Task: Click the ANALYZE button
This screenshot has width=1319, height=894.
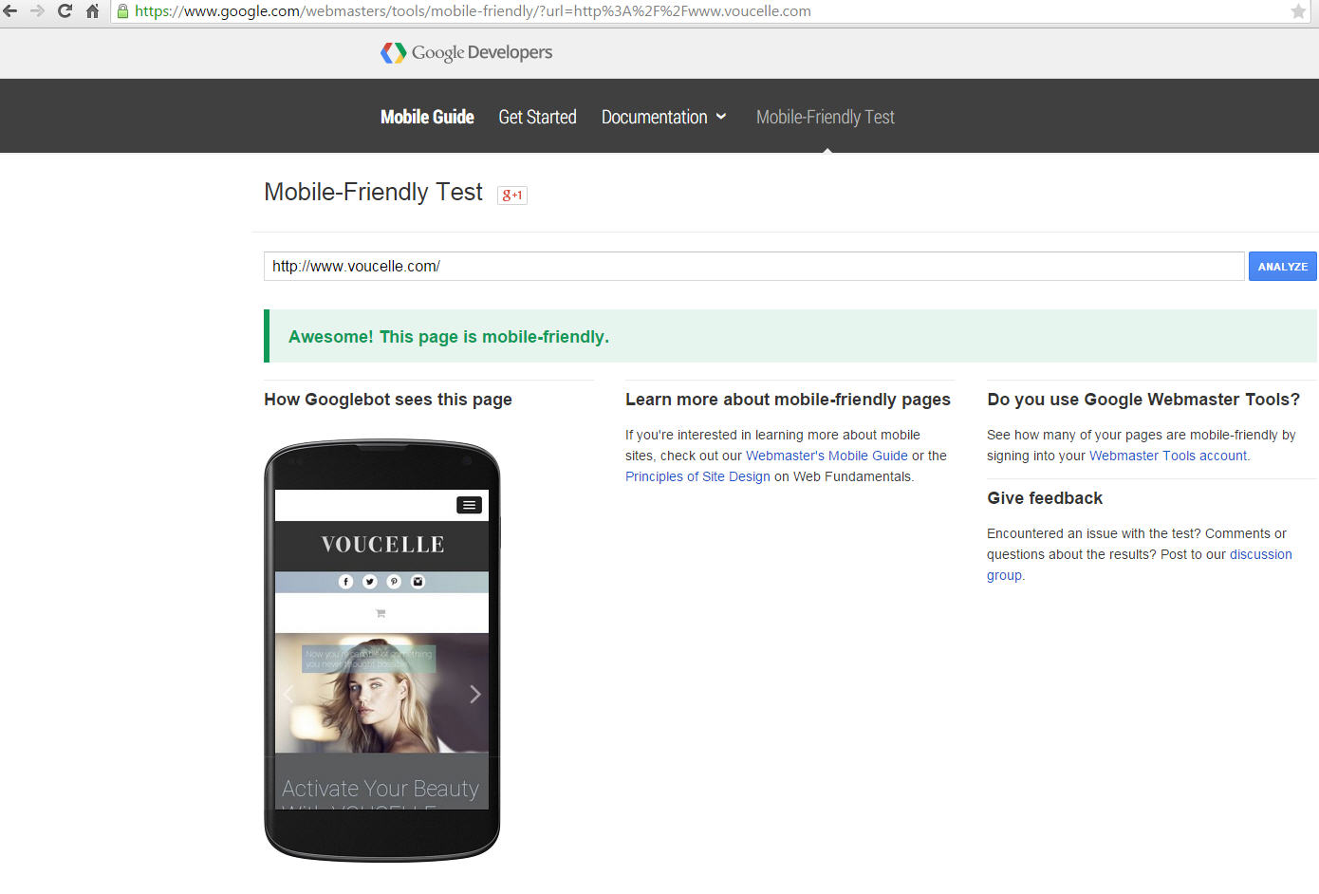Action: (1283, 267)
